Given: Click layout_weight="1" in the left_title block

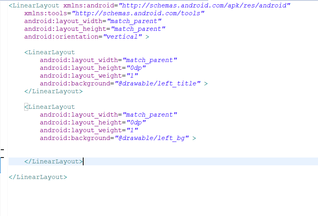Looking at the screenshot, I should click(x=89, y=76).
